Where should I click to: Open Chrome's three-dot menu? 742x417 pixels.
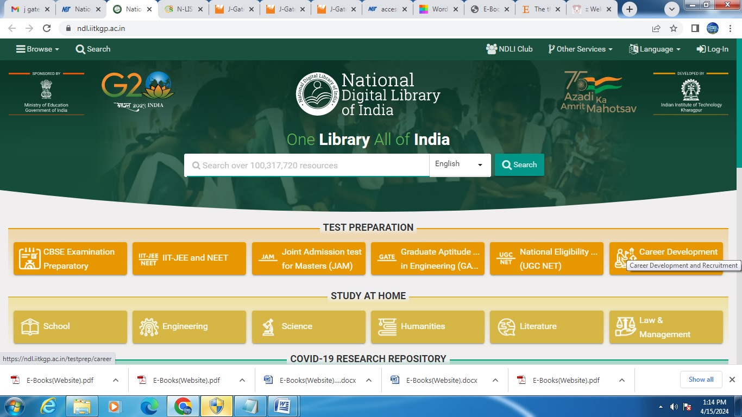tap(730, 28)
